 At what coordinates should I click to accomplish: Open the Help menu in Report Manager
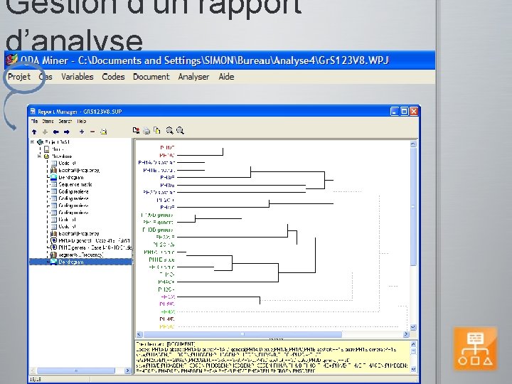coord(82,121)
